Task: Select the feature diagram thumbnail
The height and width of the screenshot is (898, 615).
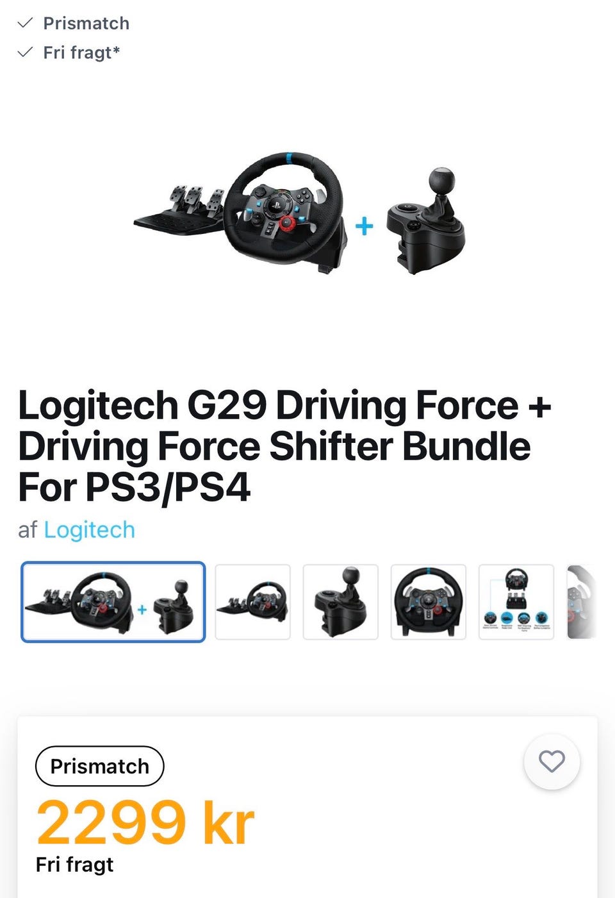Action: (516, 602)
